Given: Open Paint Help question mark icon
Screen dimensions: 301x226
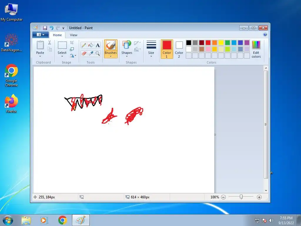Looking at the screenshot, I should pos(265,35).
